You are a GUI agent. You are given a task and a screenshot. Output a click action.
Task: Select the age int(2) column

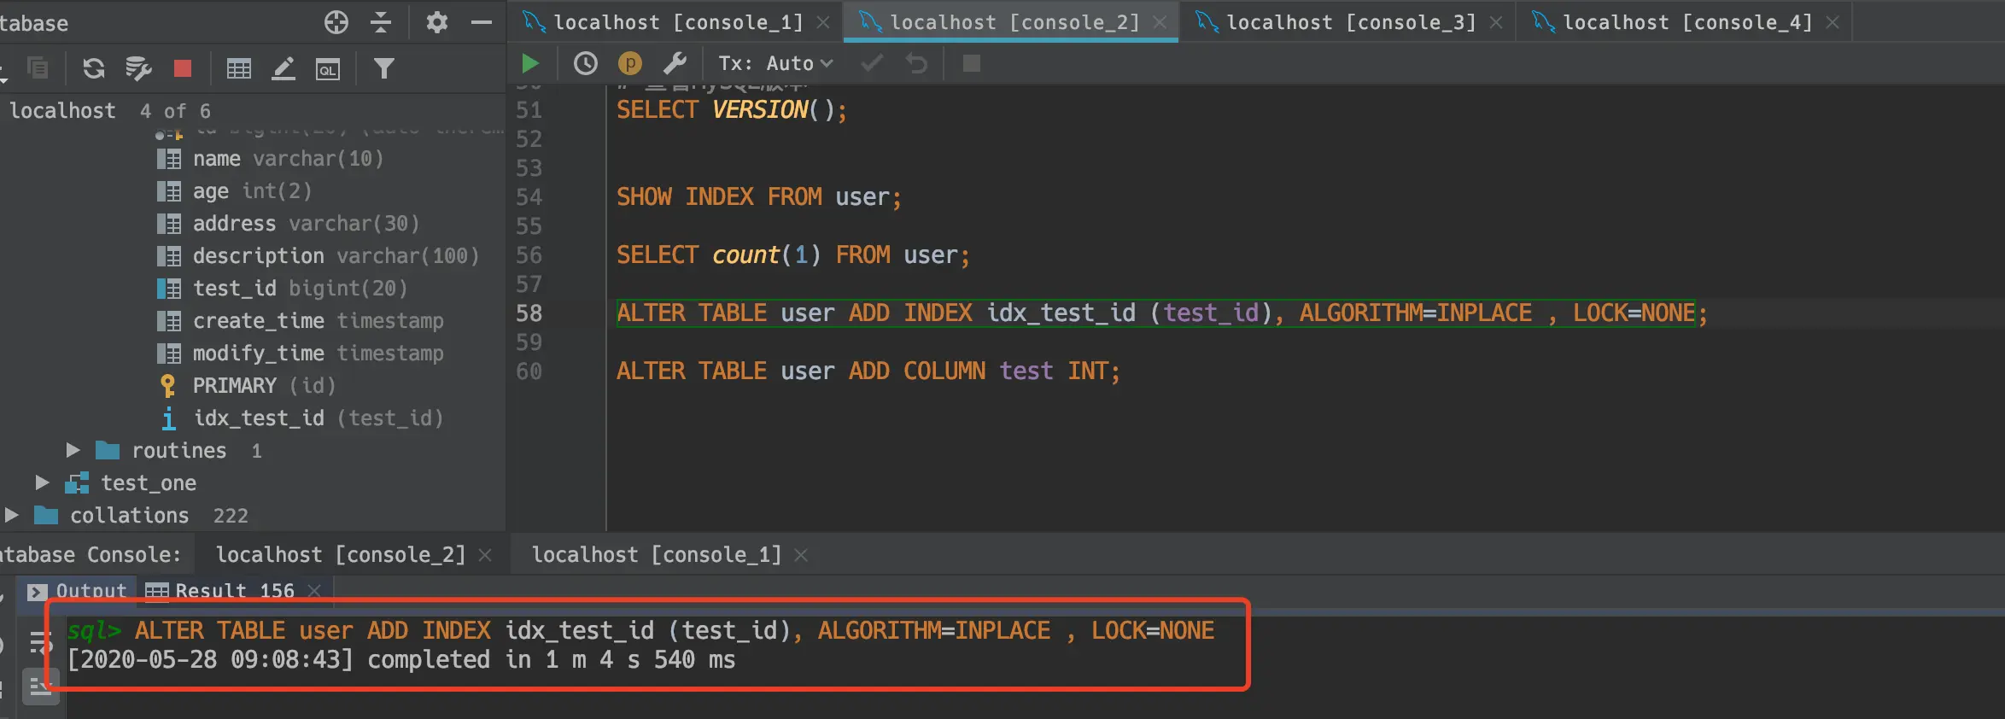(235, 191)
